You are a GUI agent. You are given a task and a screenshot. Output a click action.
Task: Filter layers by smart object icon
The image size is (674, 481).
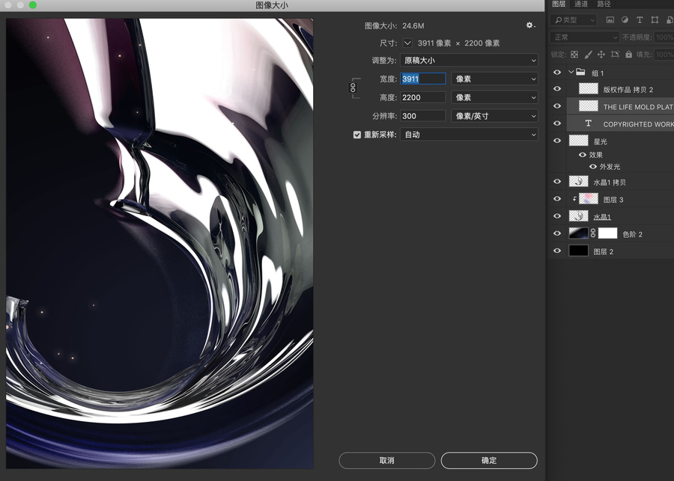coord(670,19)
